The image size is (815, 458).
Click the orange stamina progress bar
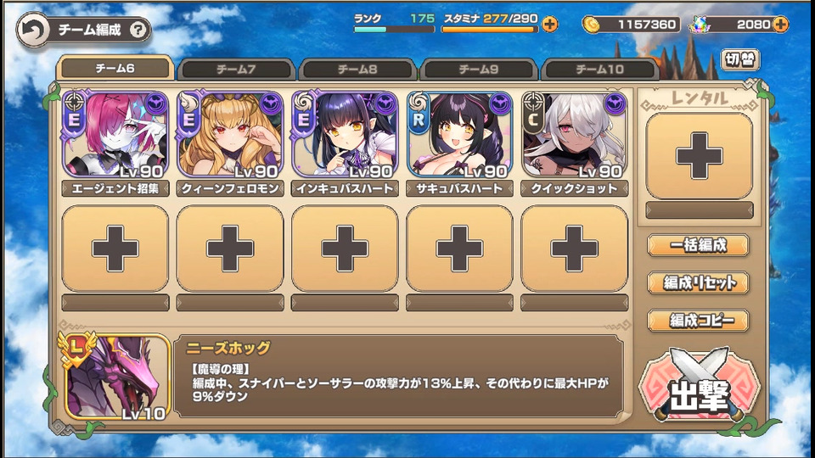tap(489, 30)
